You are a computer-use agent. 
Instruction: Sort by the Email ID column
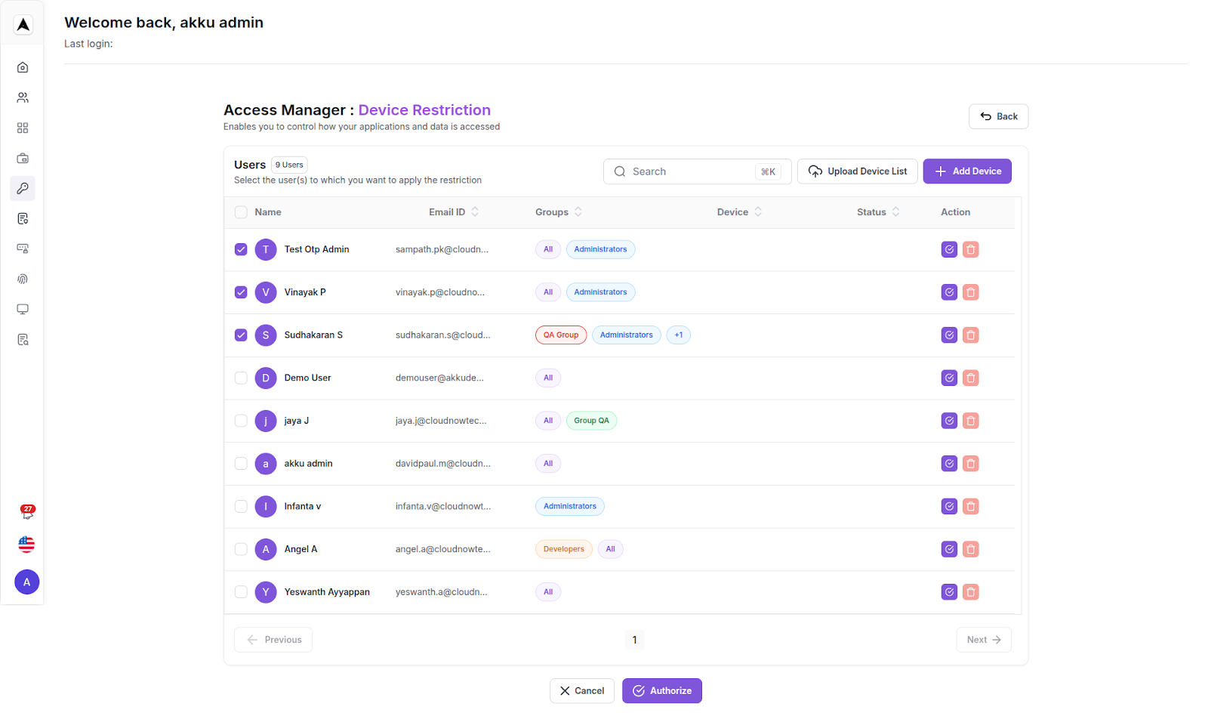click(475, 212)
